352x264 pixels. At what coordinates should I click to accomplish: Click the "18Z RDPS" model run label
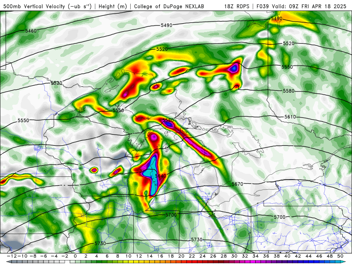[x=237, y=6]
